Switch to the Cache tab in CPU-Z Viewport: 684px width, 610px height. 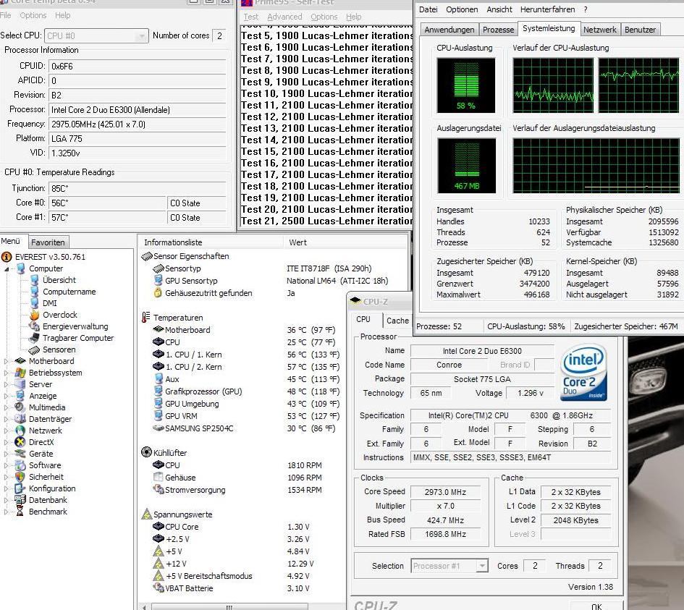[397, 321]
